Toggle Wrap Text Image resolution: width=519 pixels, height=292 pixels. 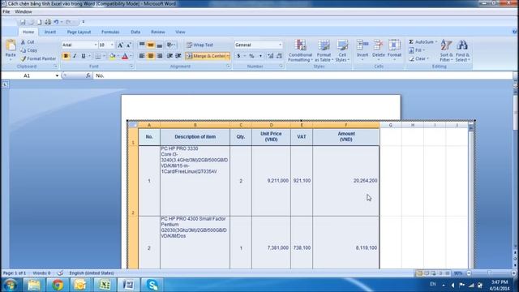(x=200, y=45)
